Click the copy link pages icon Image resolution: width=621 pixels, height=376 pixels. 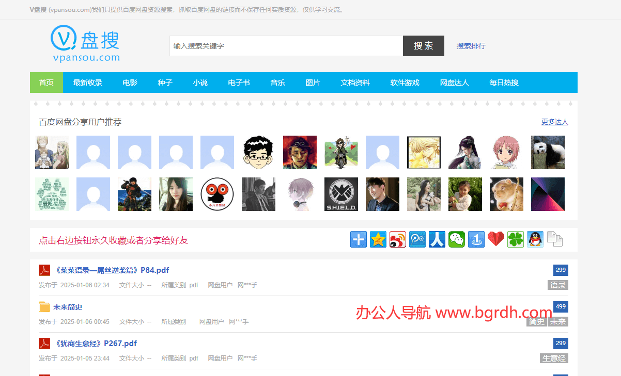point(555,239)
